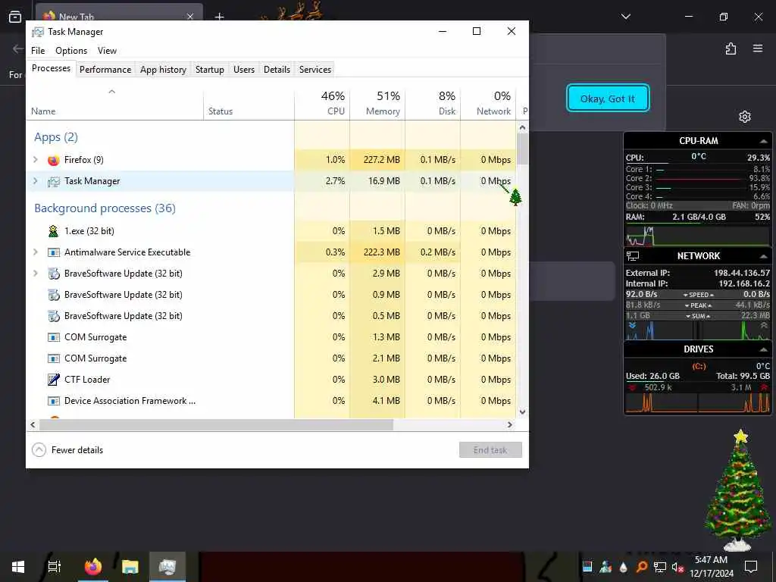Open the Windows Start menu
Screen dimensions: 776x582
(18, 567)
